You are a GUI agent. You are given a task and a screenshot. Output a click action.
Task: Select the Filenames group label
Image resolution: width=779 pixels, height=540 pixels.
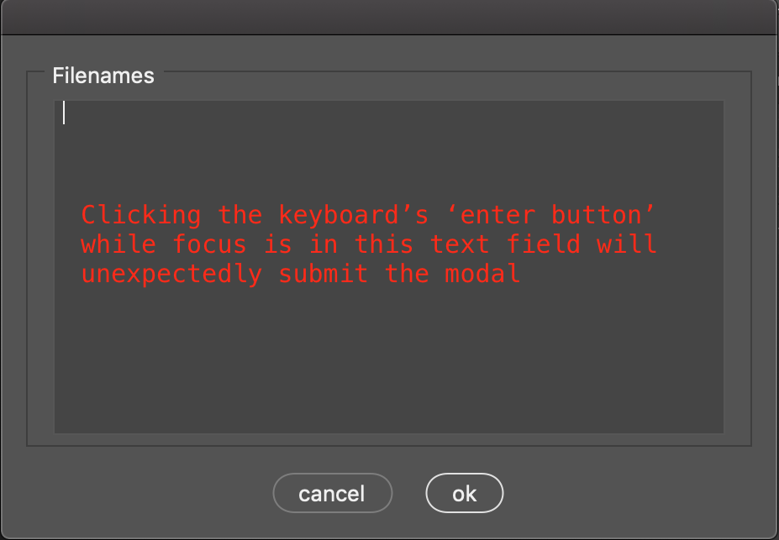[103, 76]
